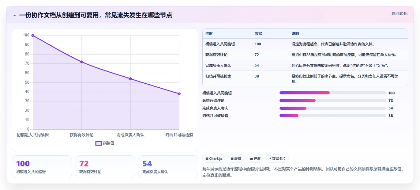Click the progress bar for 完成负责人确认
Viewport: 420px width, 190px height.
point(333,108)
